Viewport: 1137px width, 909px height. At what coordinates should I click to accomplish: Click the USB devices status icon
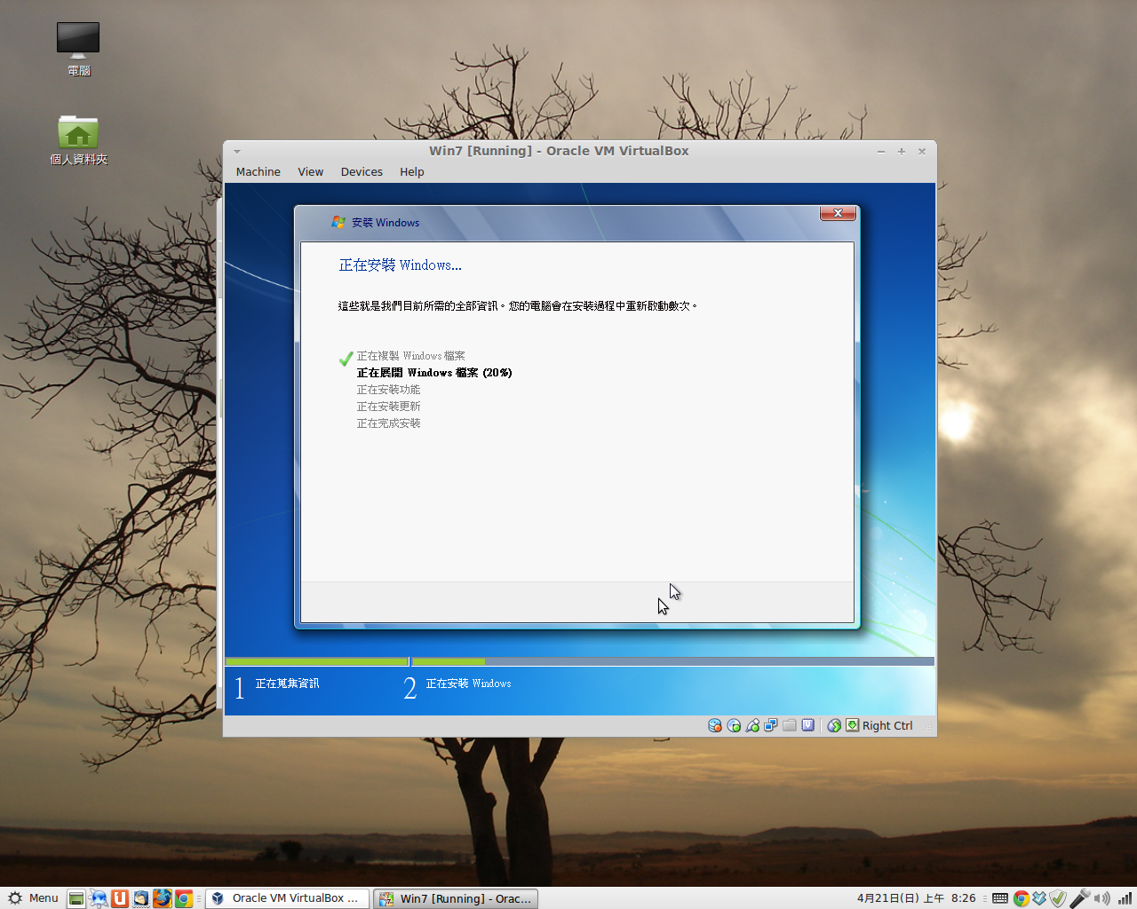752,725
